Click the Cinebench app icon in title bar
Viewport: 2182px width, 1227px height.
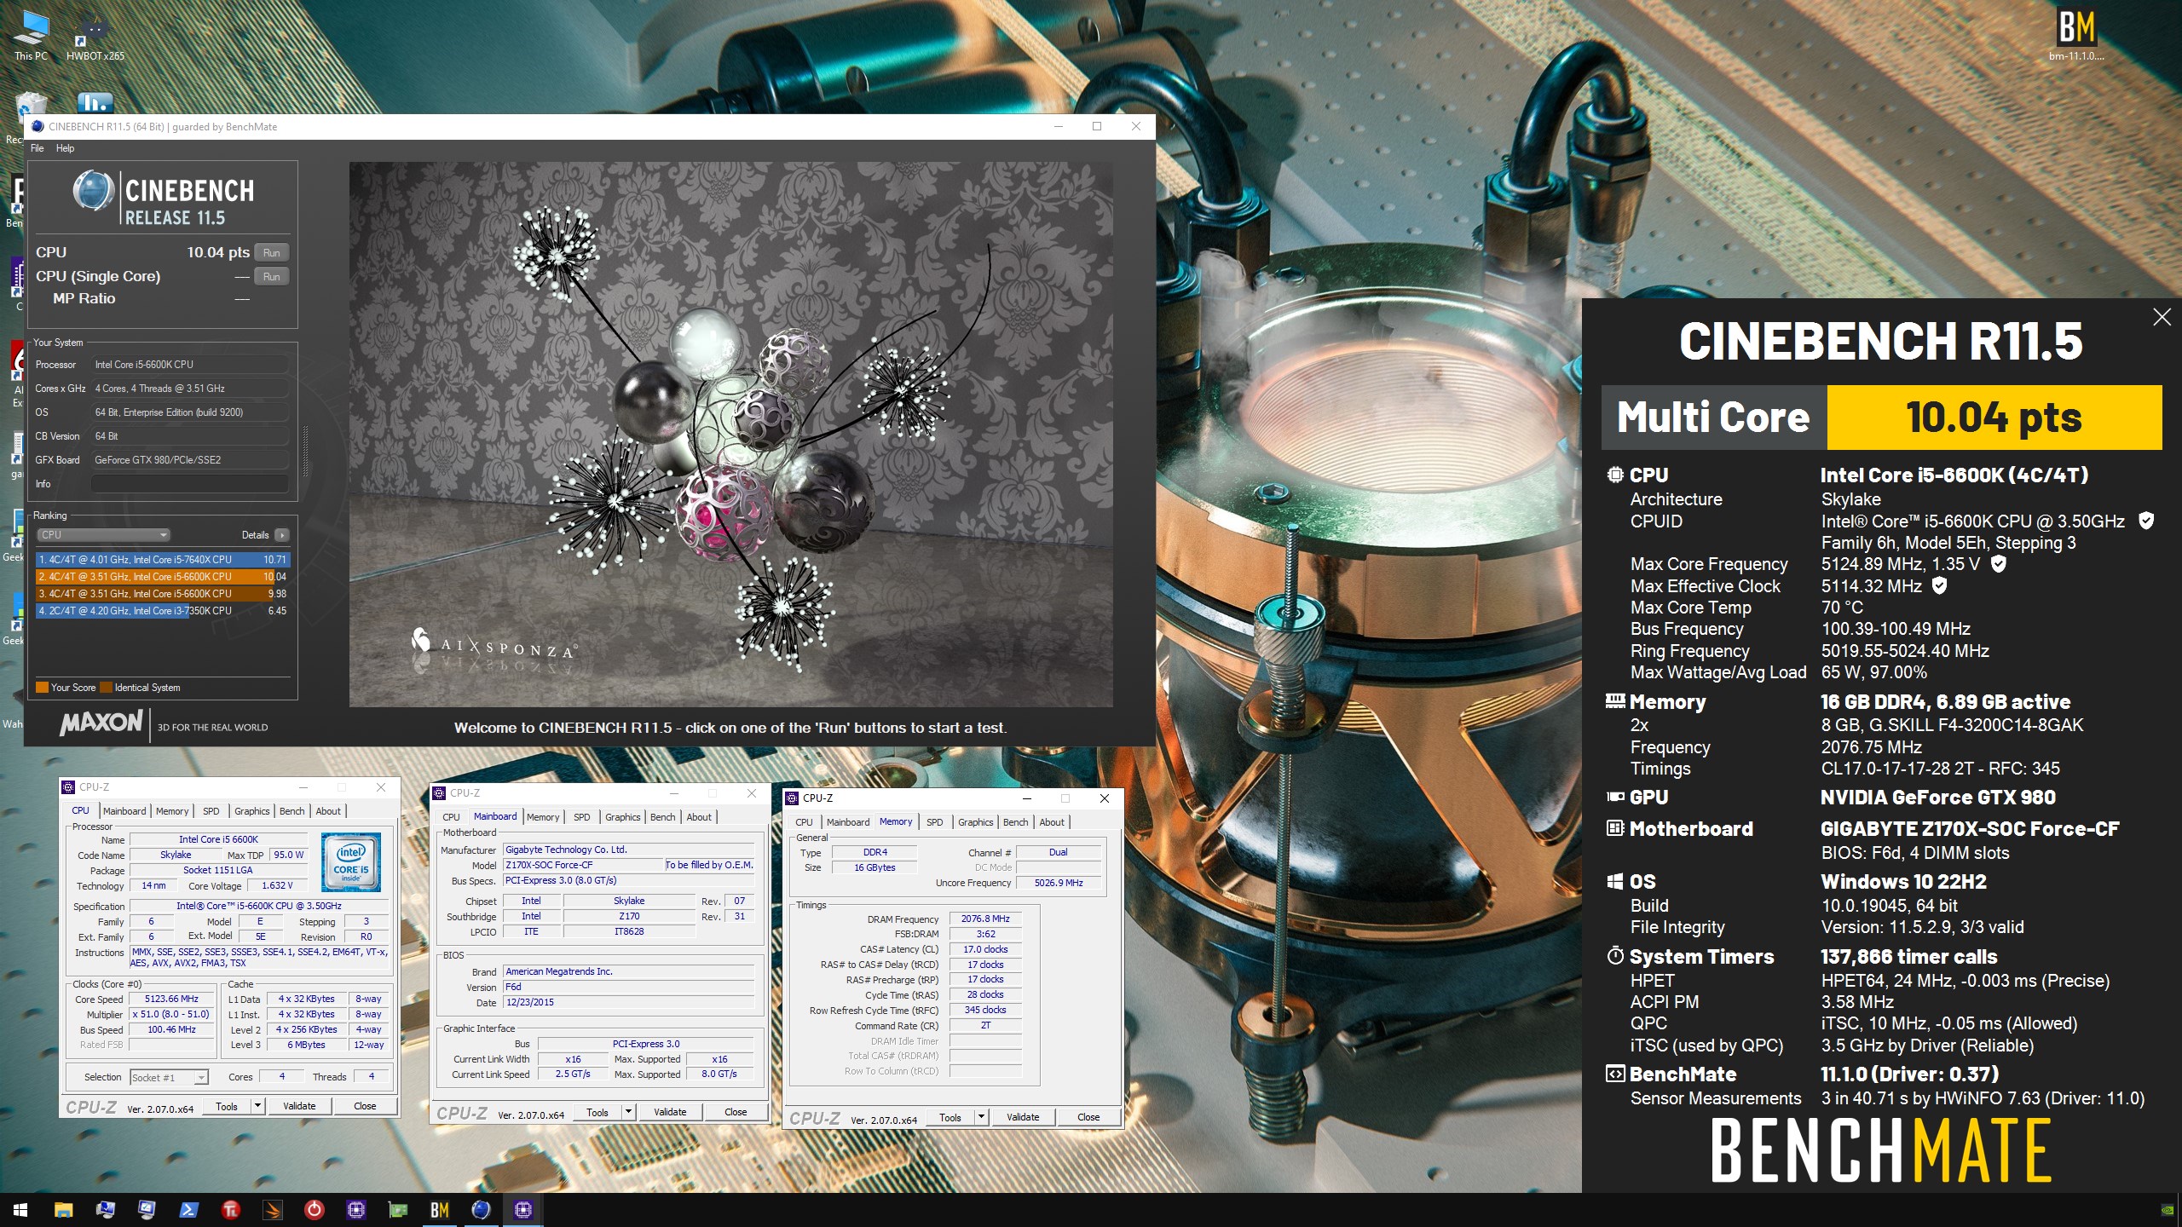point(37,127)
